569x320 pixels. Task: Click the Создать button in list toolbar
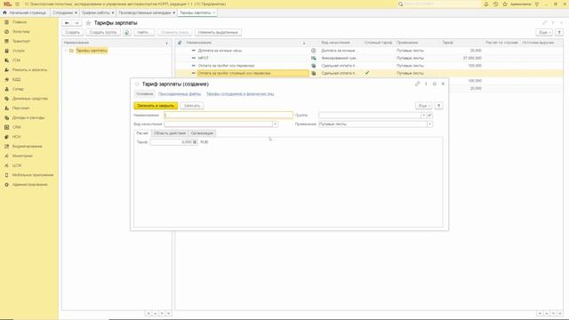coord(73,32)
